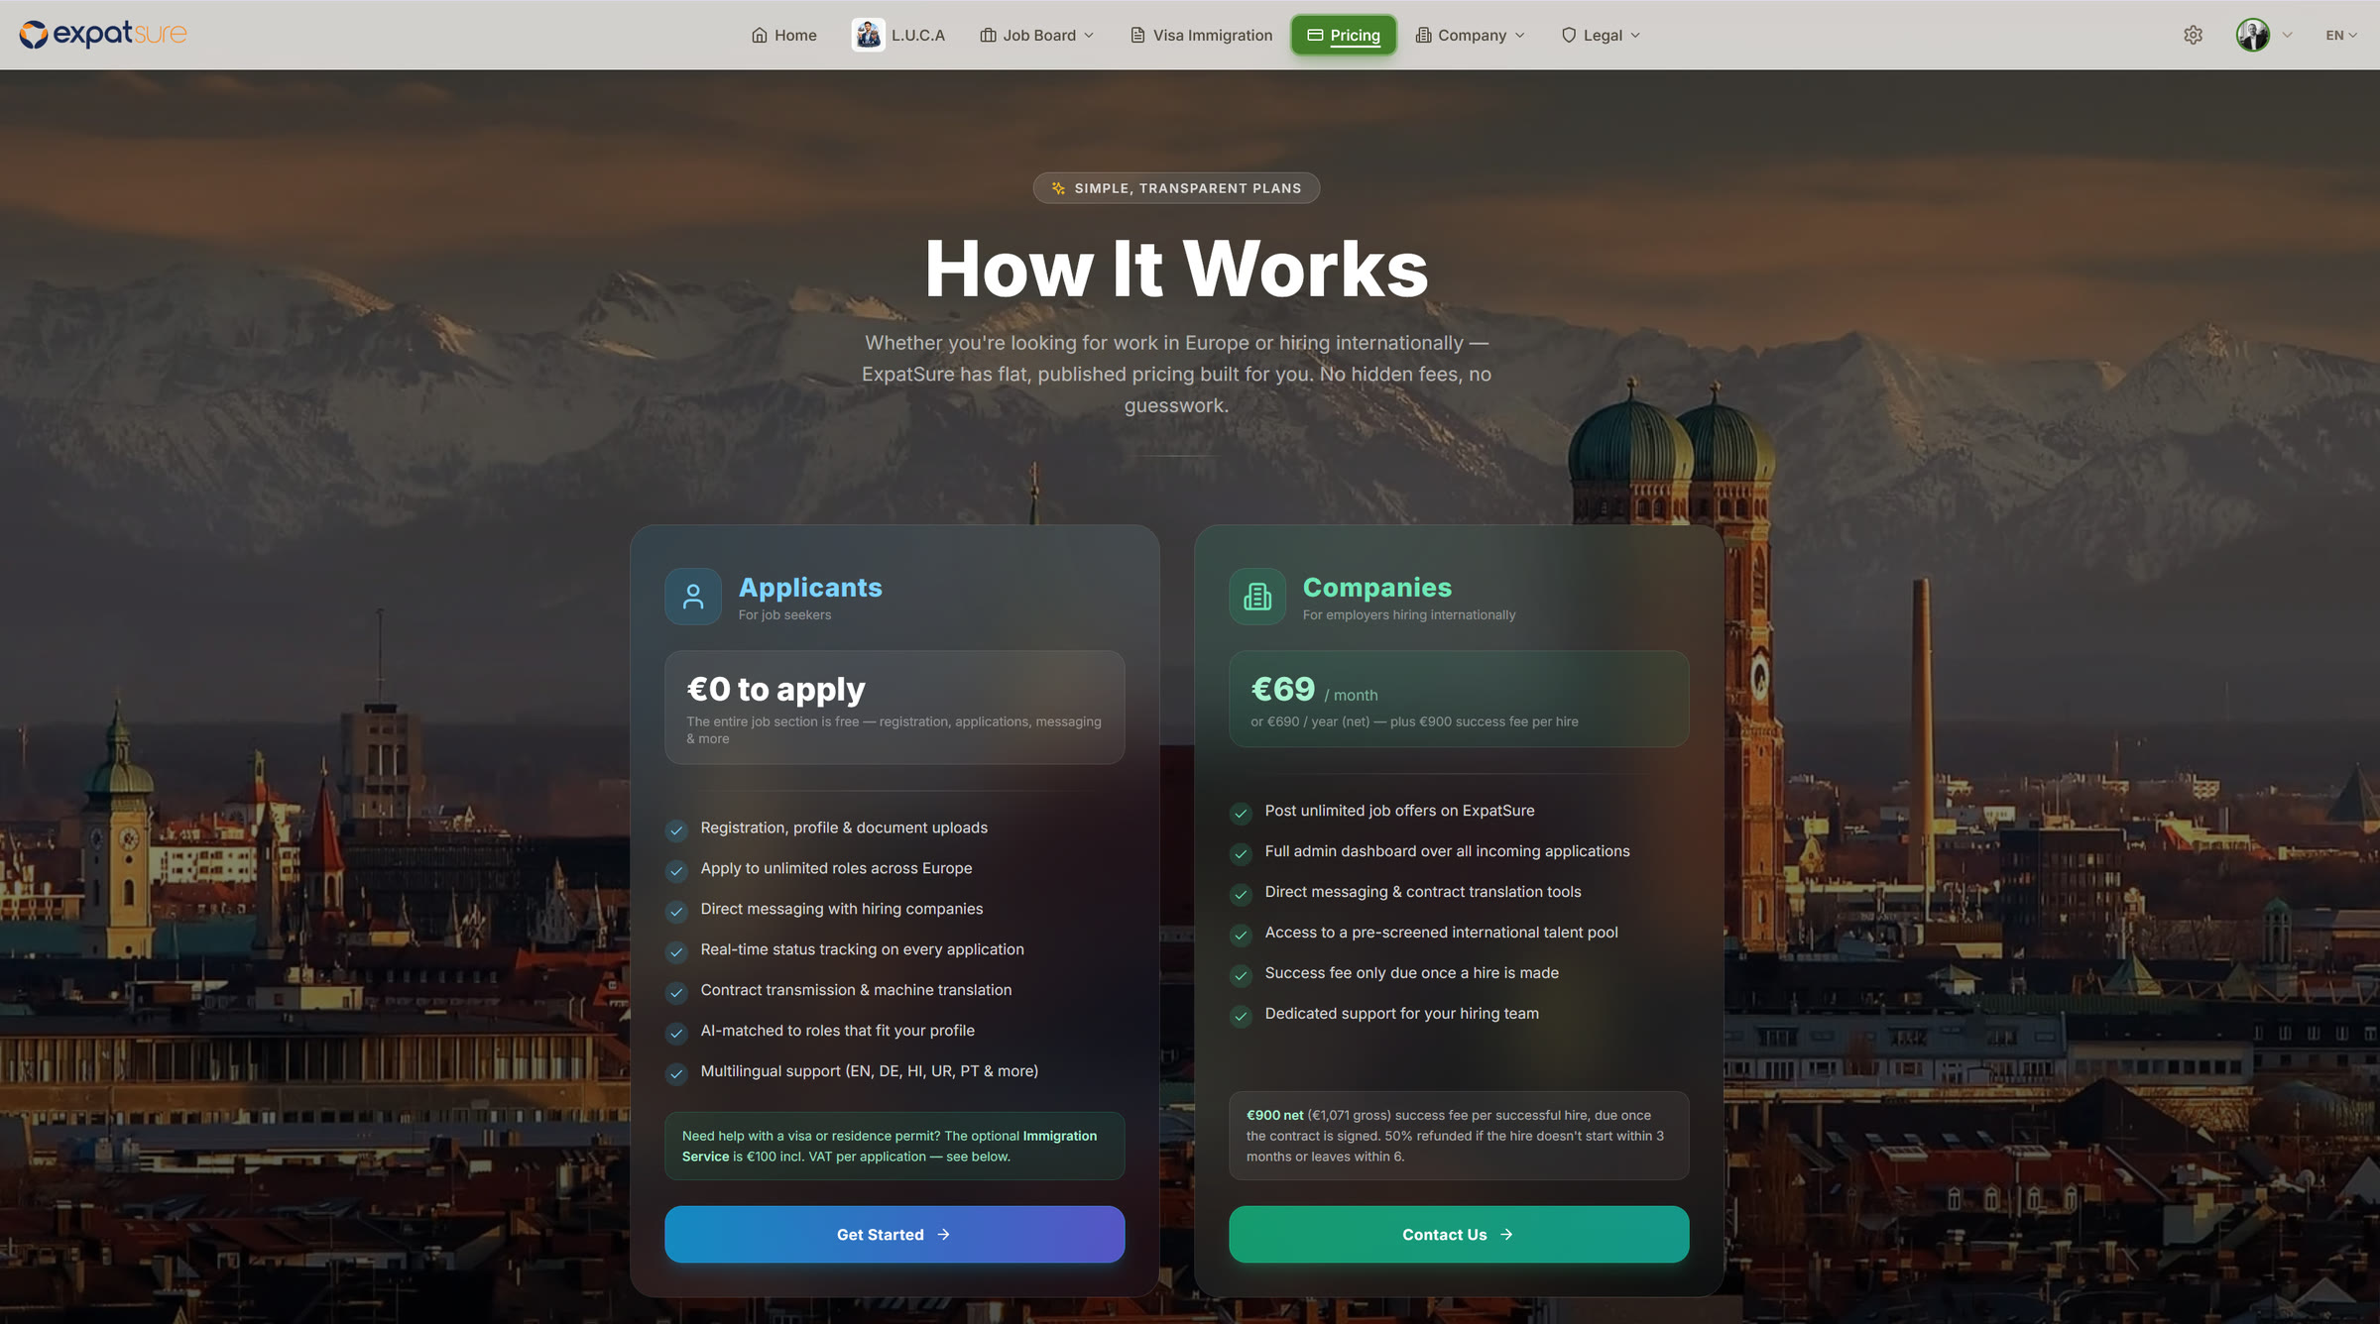Click the expatsure logo
Image resolution: width=2380 pixels, height=1324 pixels.
pos(102,35)
